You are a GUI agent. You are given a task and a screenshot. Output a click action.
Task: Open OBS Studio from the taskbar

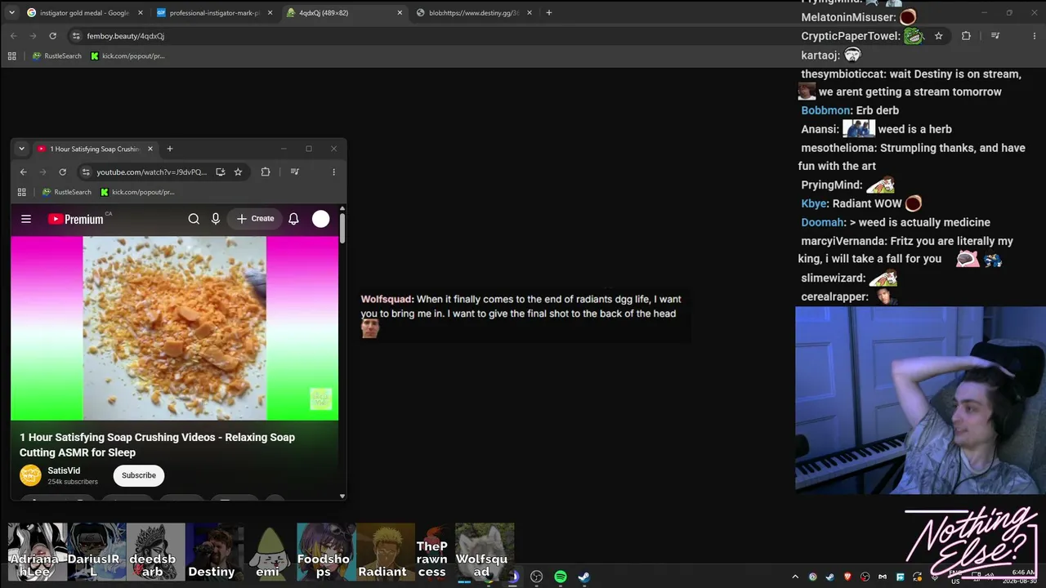(x=536, y=577)
